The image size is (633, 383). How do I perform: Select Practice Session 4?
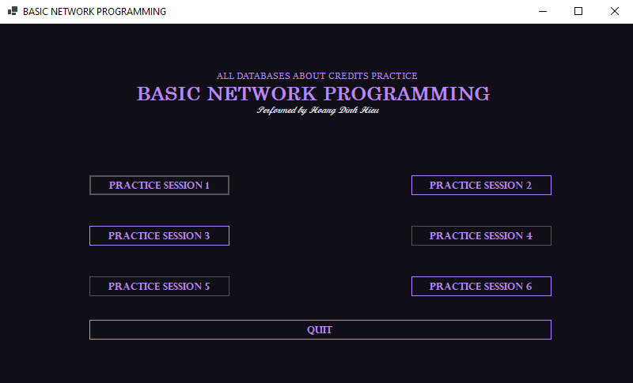pos(481,235)
